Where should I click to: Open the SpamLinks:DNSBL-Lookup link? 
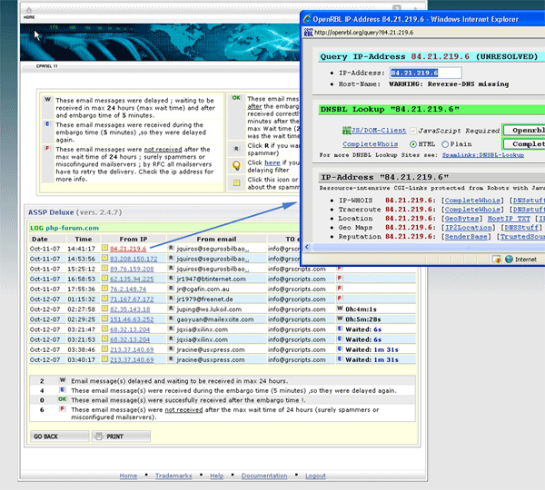(x=483, y=155)
